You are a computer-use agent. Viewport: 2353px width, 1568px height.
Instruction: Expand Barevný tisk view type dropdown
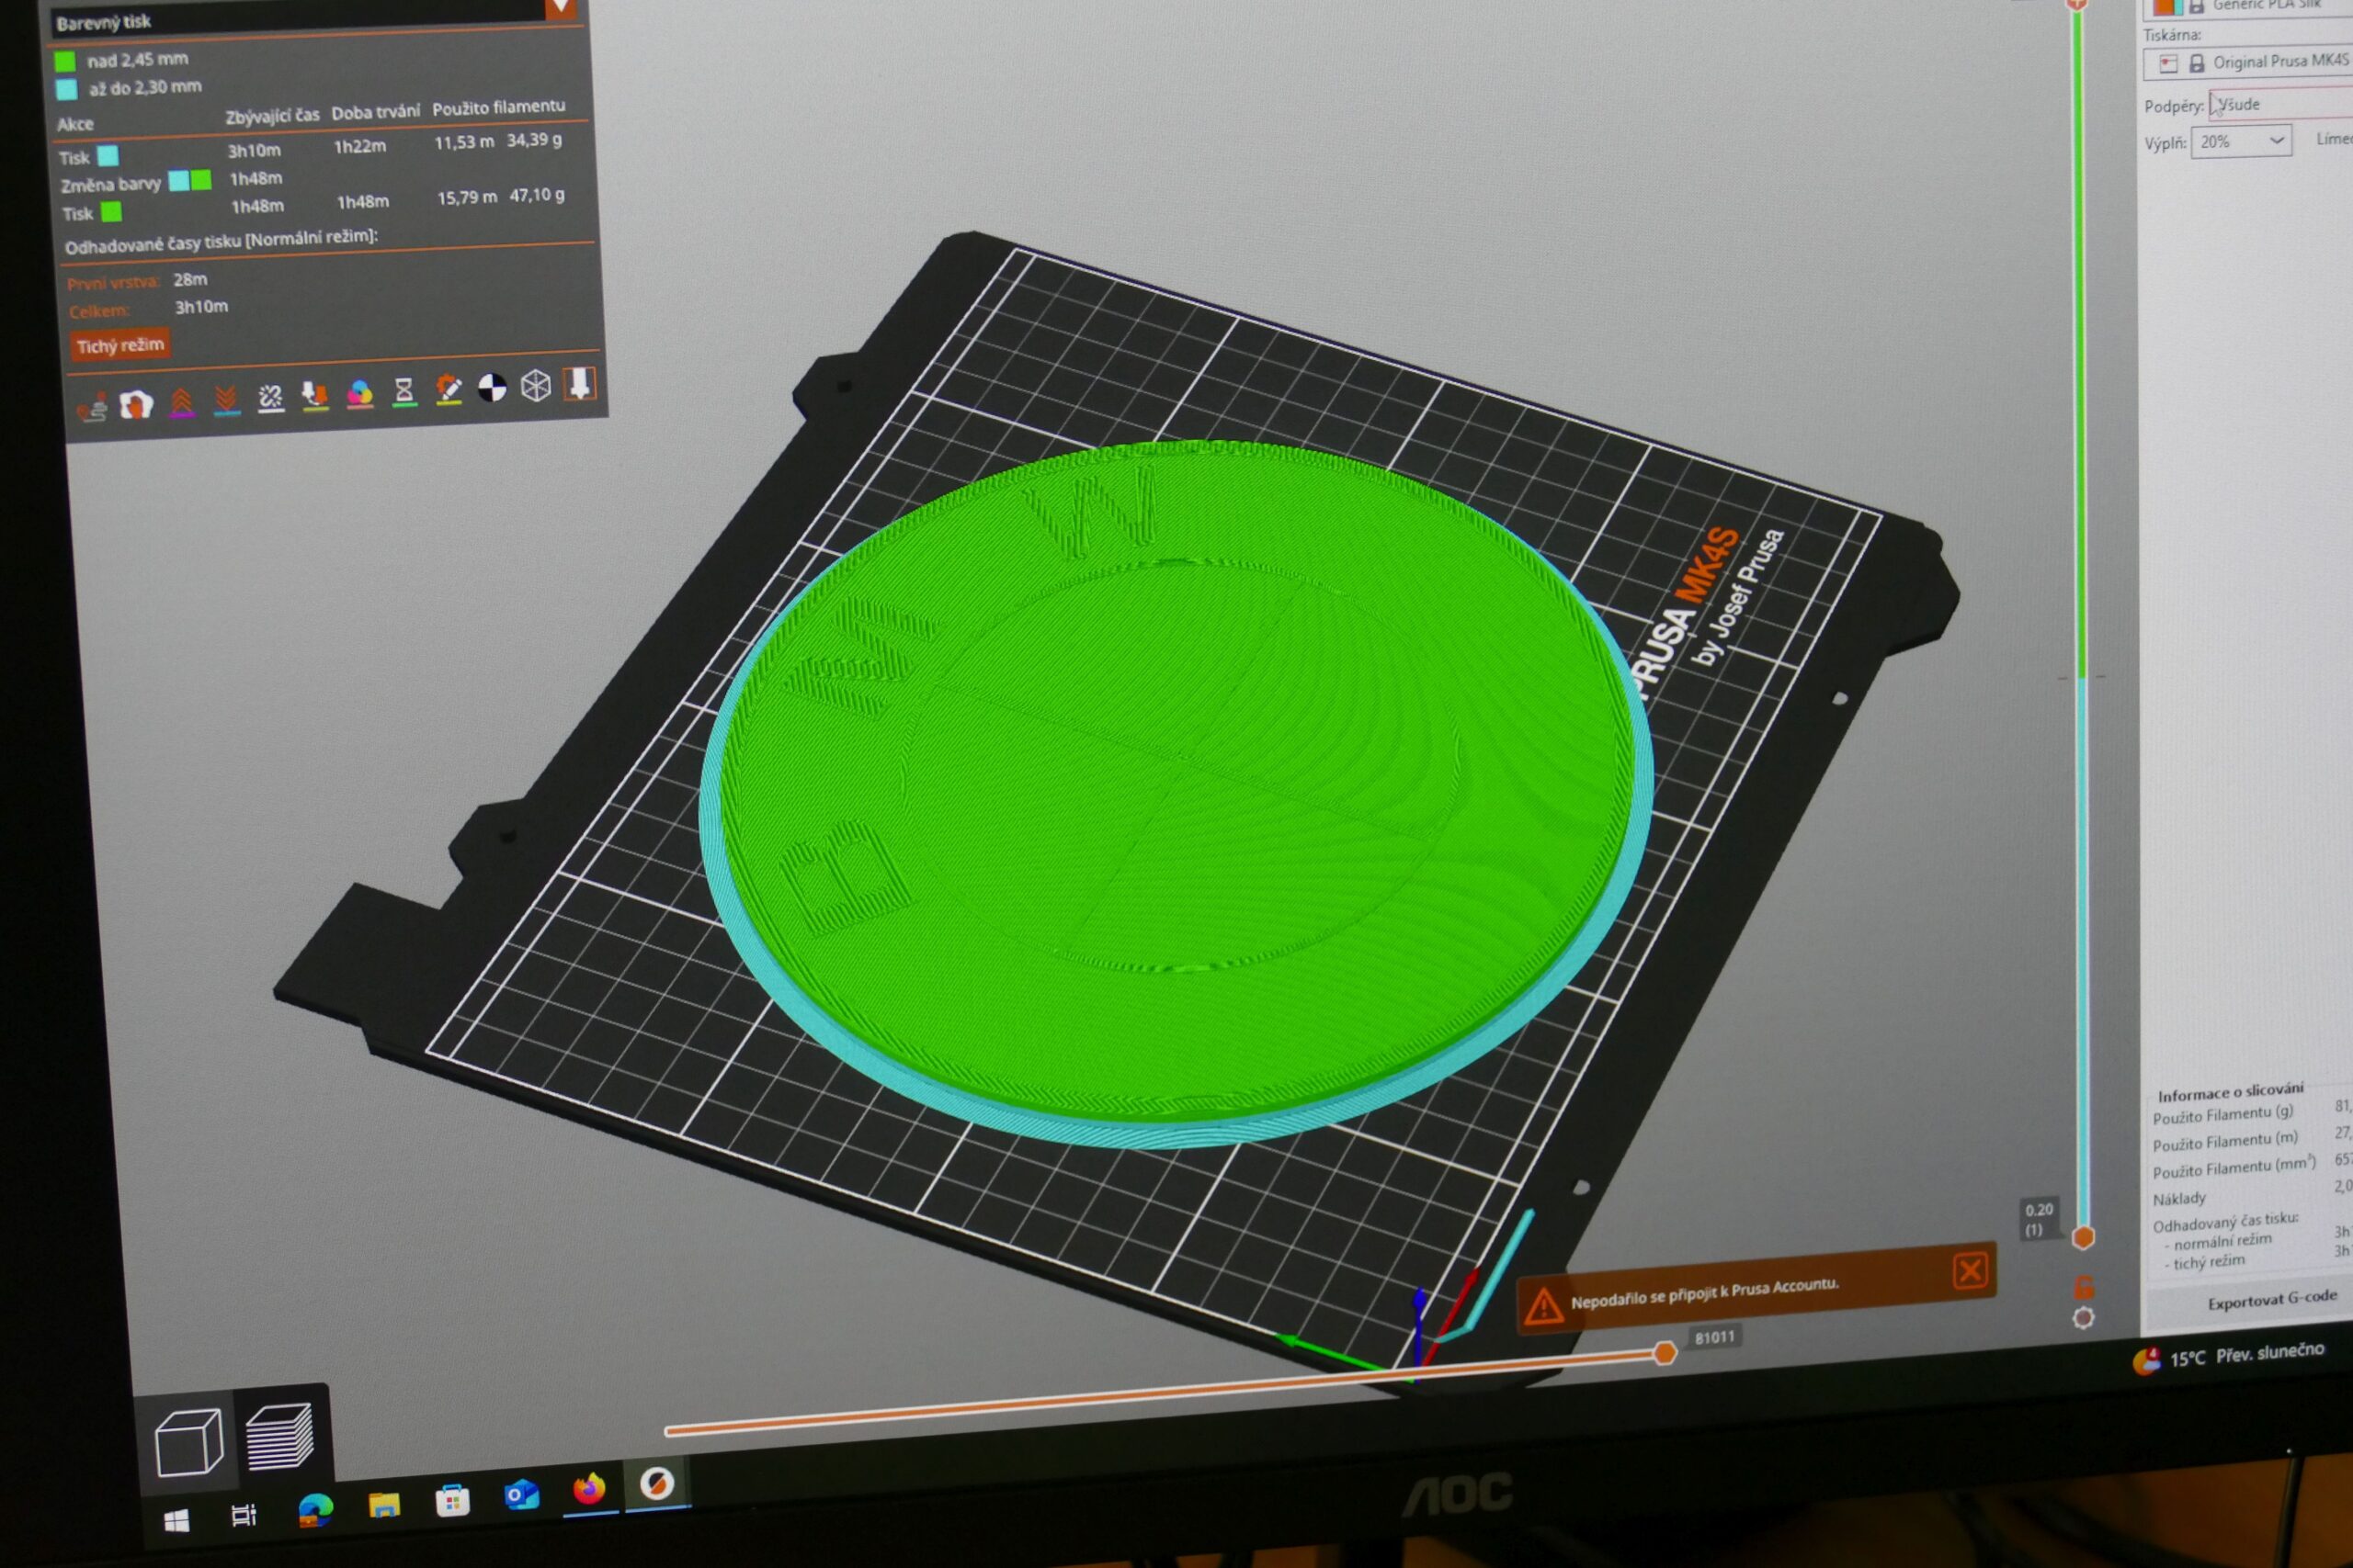point(561,8)
